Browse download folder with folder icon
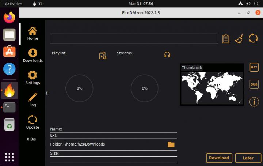The image size is (263, 166). 171,144
